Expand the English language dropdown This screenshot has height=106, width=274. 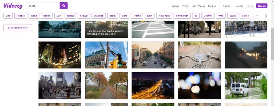coord(227,6)
